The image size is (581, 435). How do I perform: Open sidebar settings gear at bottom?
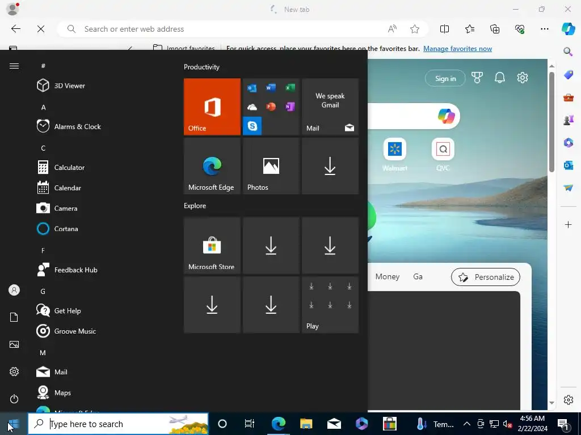568,400
